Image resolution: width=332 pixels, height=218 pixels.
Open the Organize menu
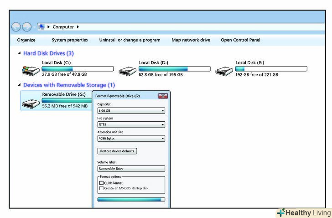pyautogui.click(x=26, y=40)
